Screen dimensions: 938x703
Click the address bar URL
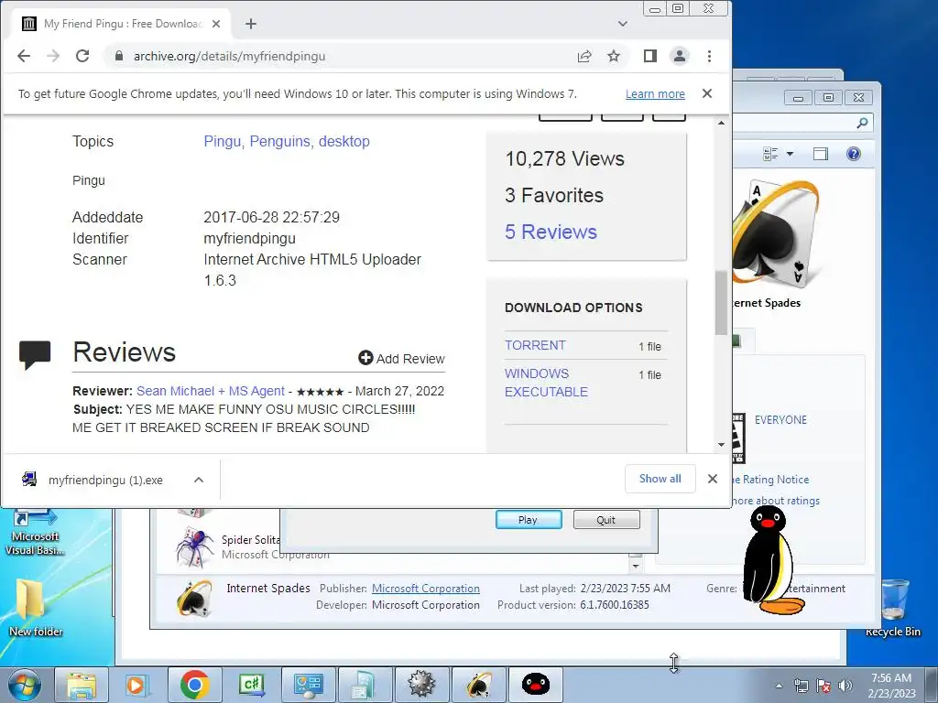point(229,56)
